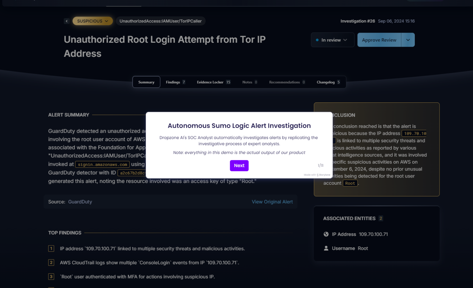Click the 109.70.10 IP tag in conclusion
The width and height of the screenshot is (473, 288).
point(414,134)
